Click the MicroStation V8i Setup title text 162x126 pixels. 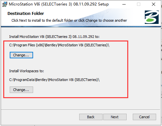coord(59,4)
